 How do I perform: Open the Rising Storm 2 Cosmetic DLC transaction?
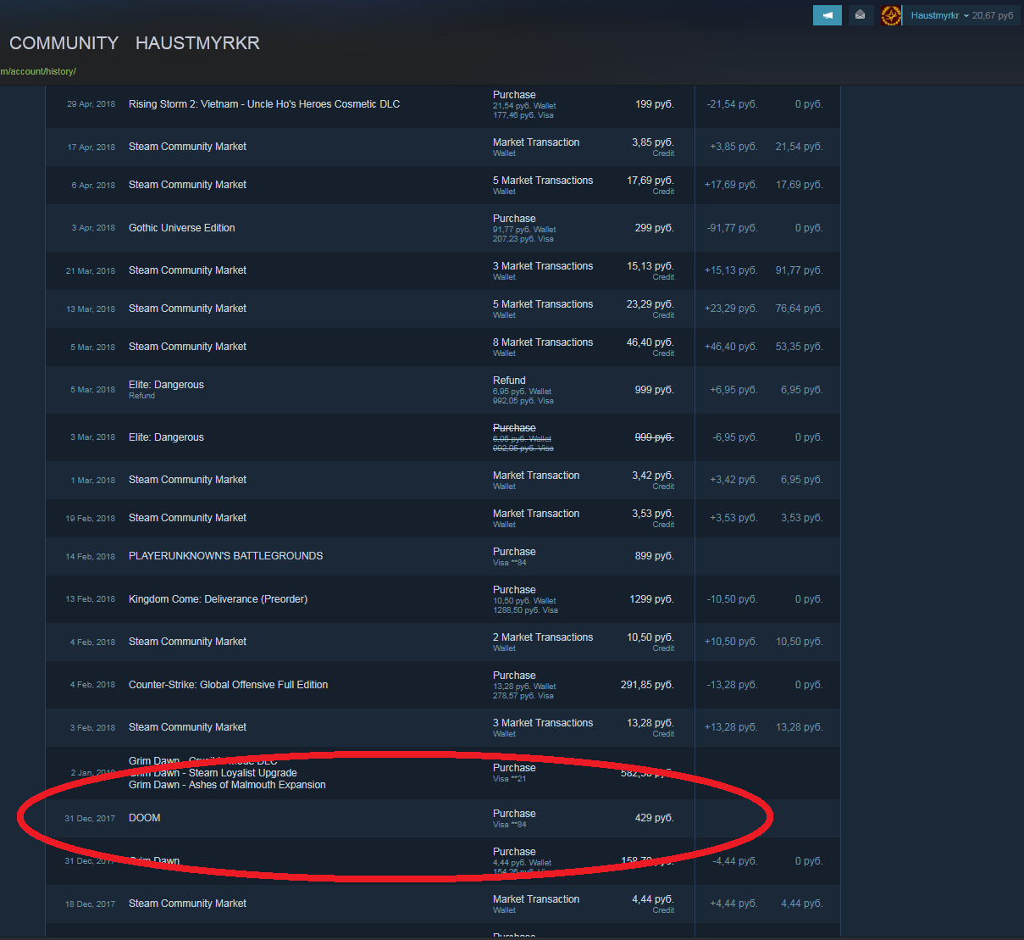pos(263,104)
